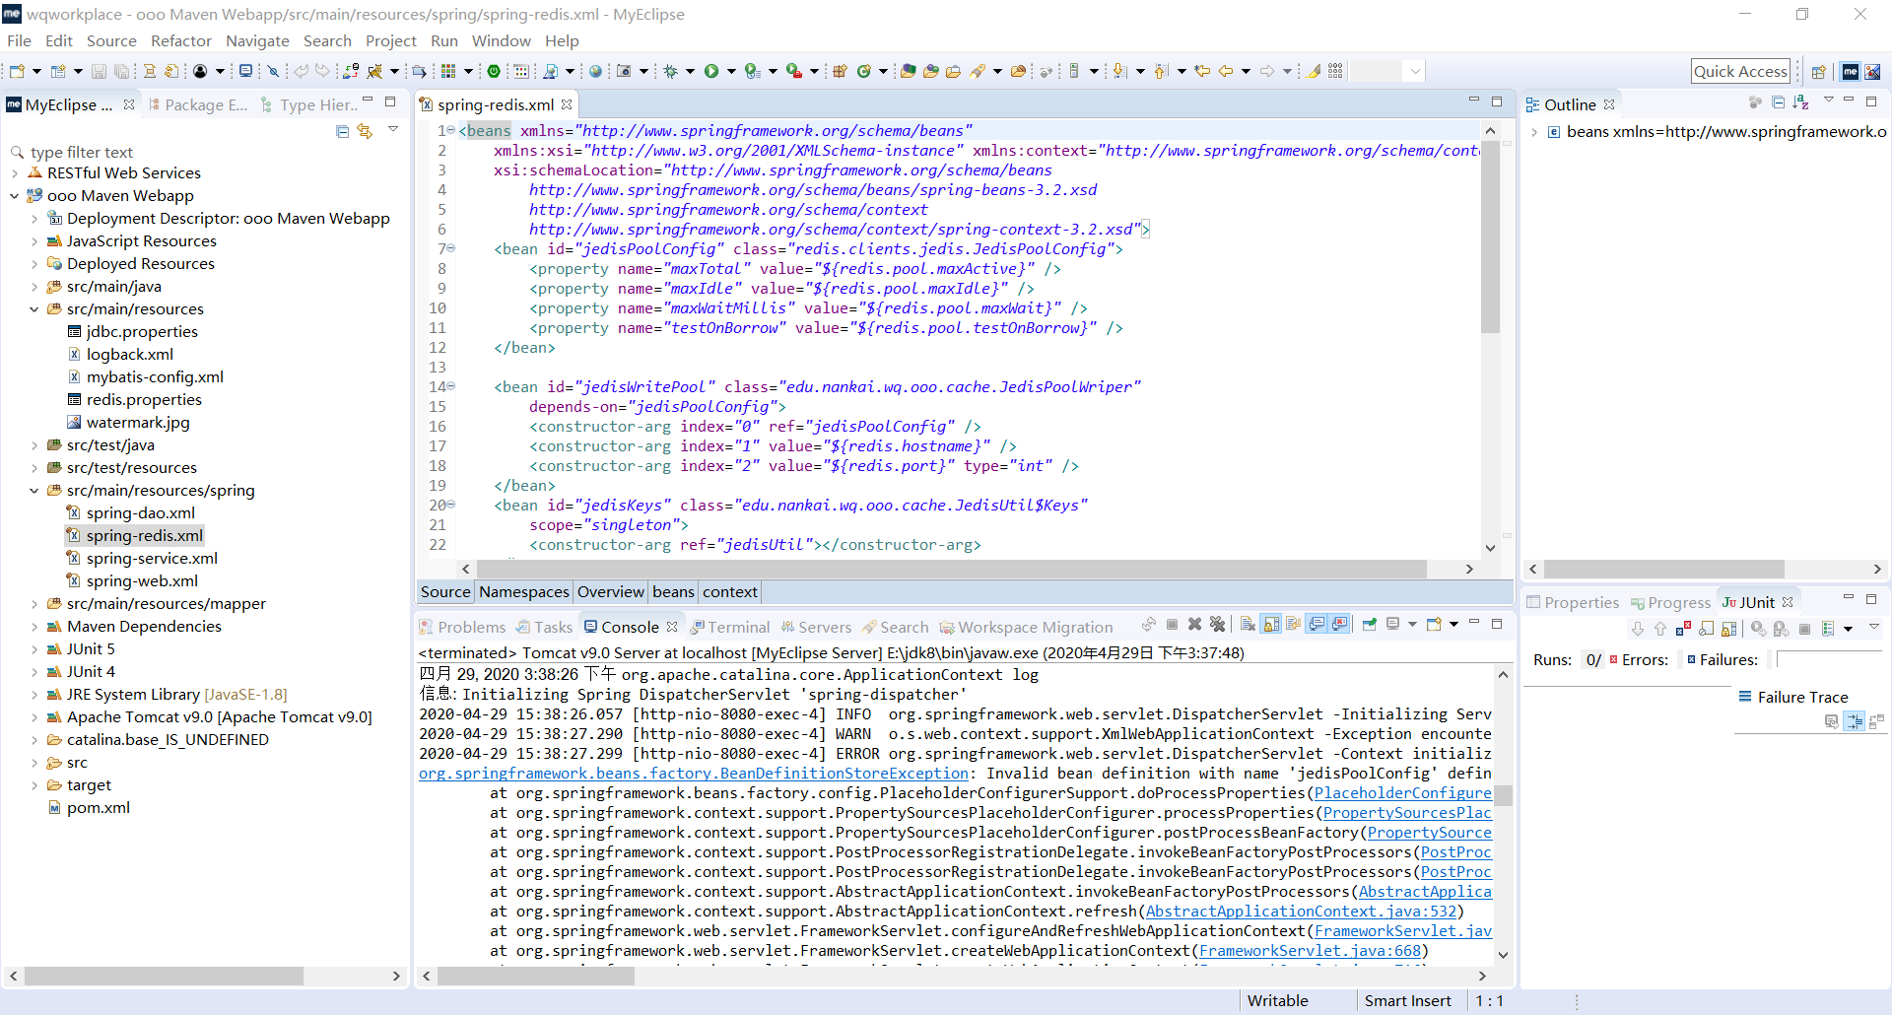Toggle Link with Editor in explorer
The image size is (1892, 1015).
tap(365, 131)
